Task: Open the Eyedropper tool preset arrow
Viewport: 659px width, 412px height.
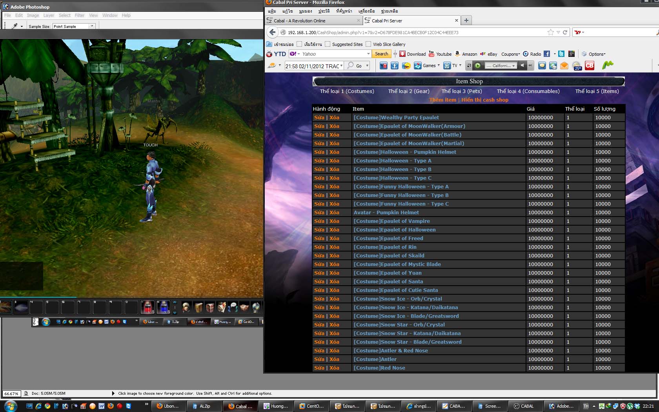Action: (x=22, y=26)
